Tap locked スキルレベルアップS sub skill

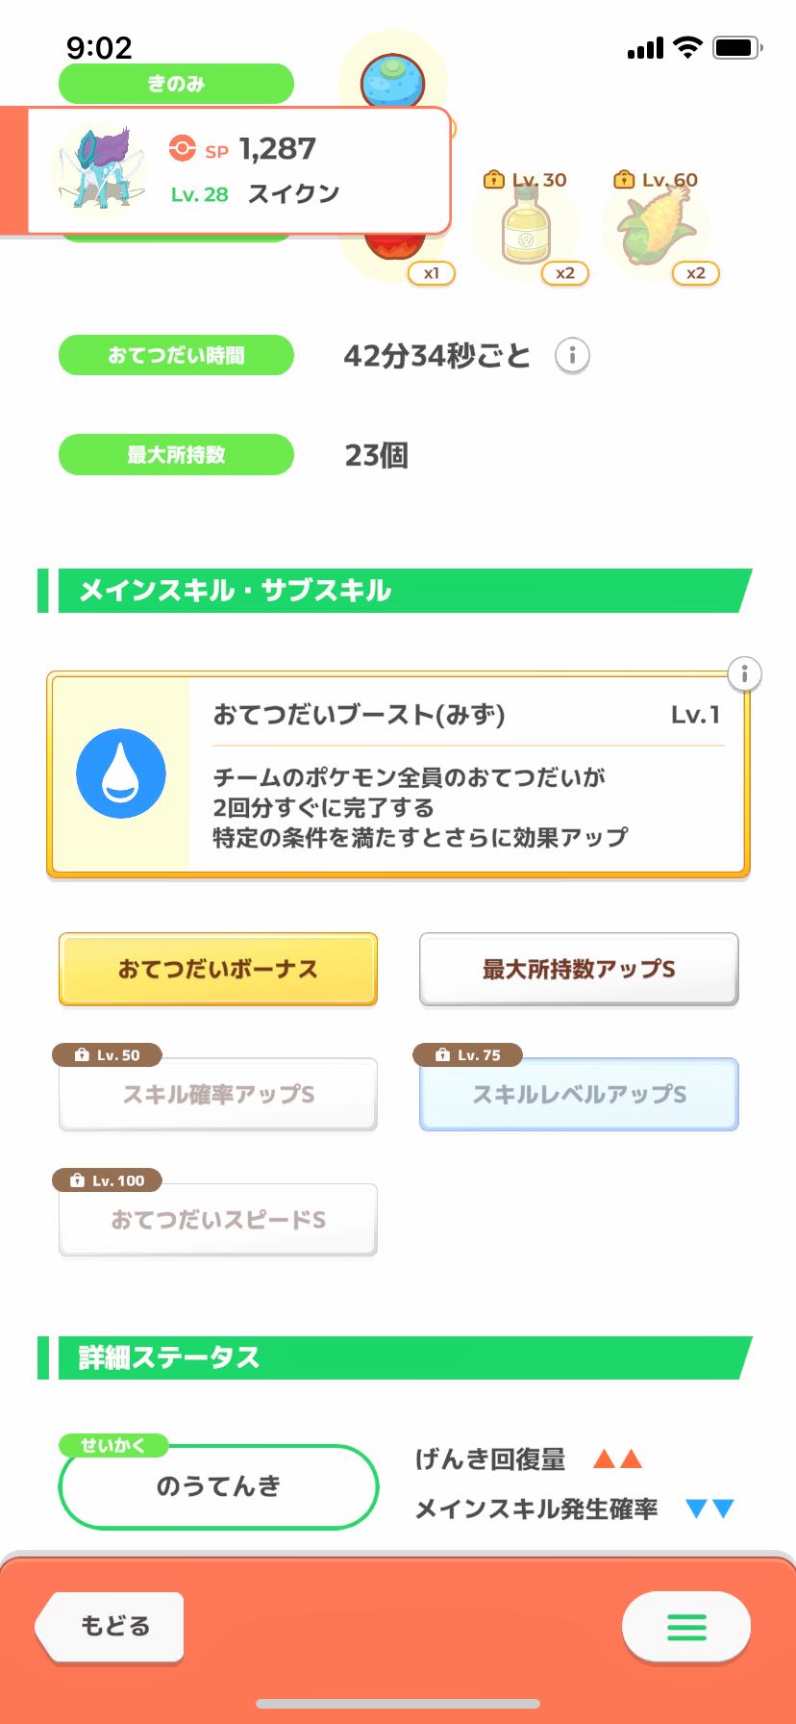tap(579, 1095)
